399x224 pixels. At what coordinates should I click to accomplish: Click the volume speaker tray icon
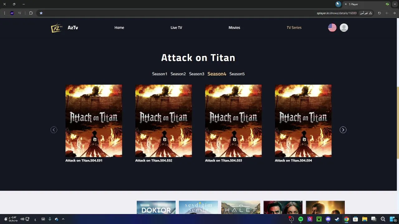click(x=22, y=219)
